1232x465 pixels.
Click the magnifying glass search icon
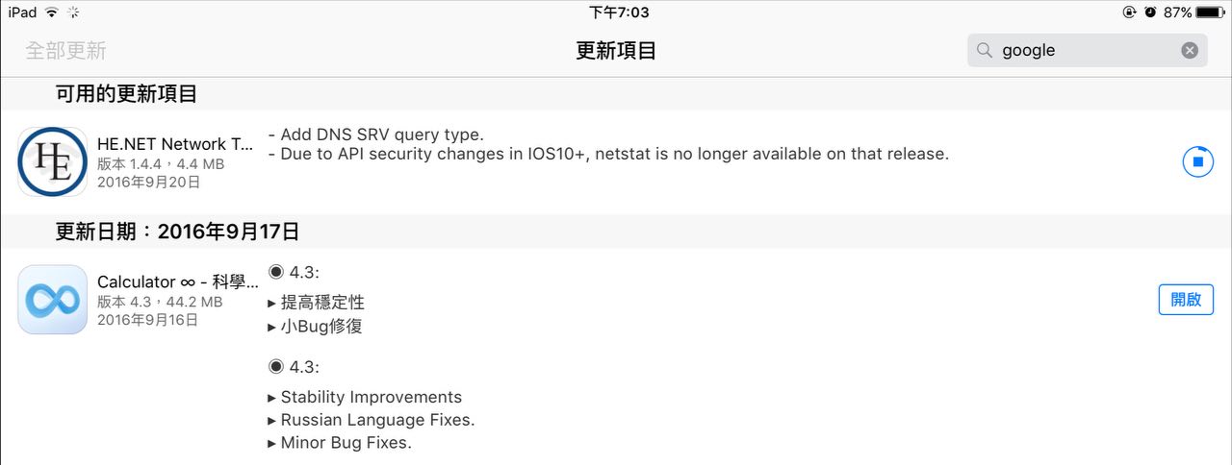tap(984, 51)
